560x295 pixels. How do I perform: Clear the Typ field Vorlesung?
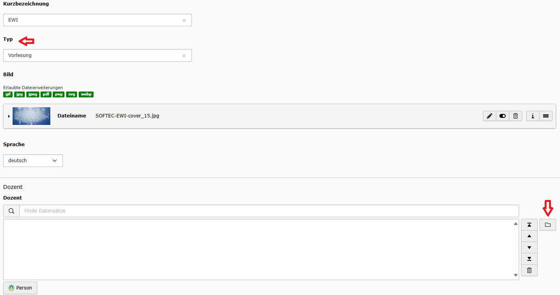184,56
